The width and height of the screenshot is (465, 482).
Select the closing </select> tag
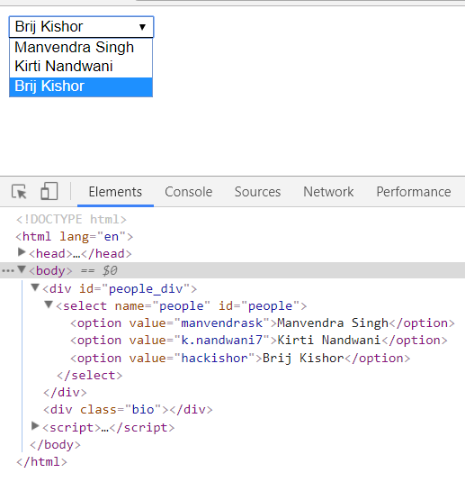90,376
